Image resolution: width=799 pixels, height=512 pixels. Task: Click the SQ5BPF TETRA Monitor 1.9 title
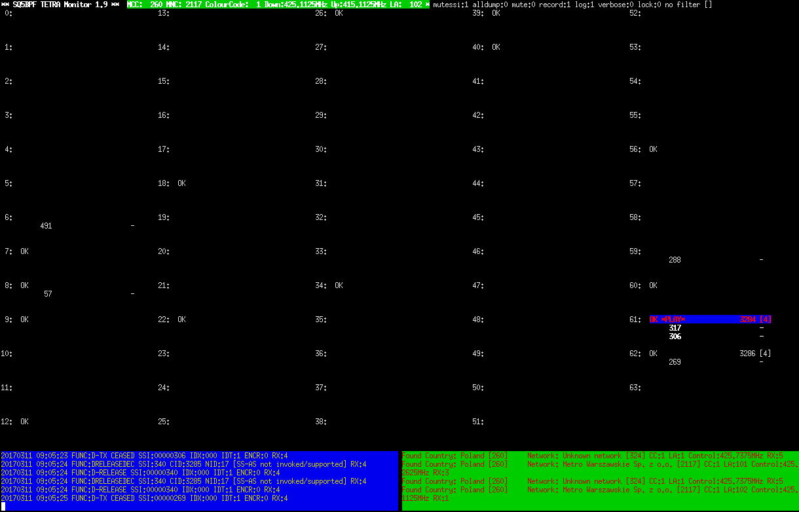click(60, 5)
